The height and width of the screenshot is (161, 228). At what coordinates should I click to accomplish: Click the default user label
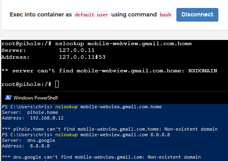tap(91, 15)
